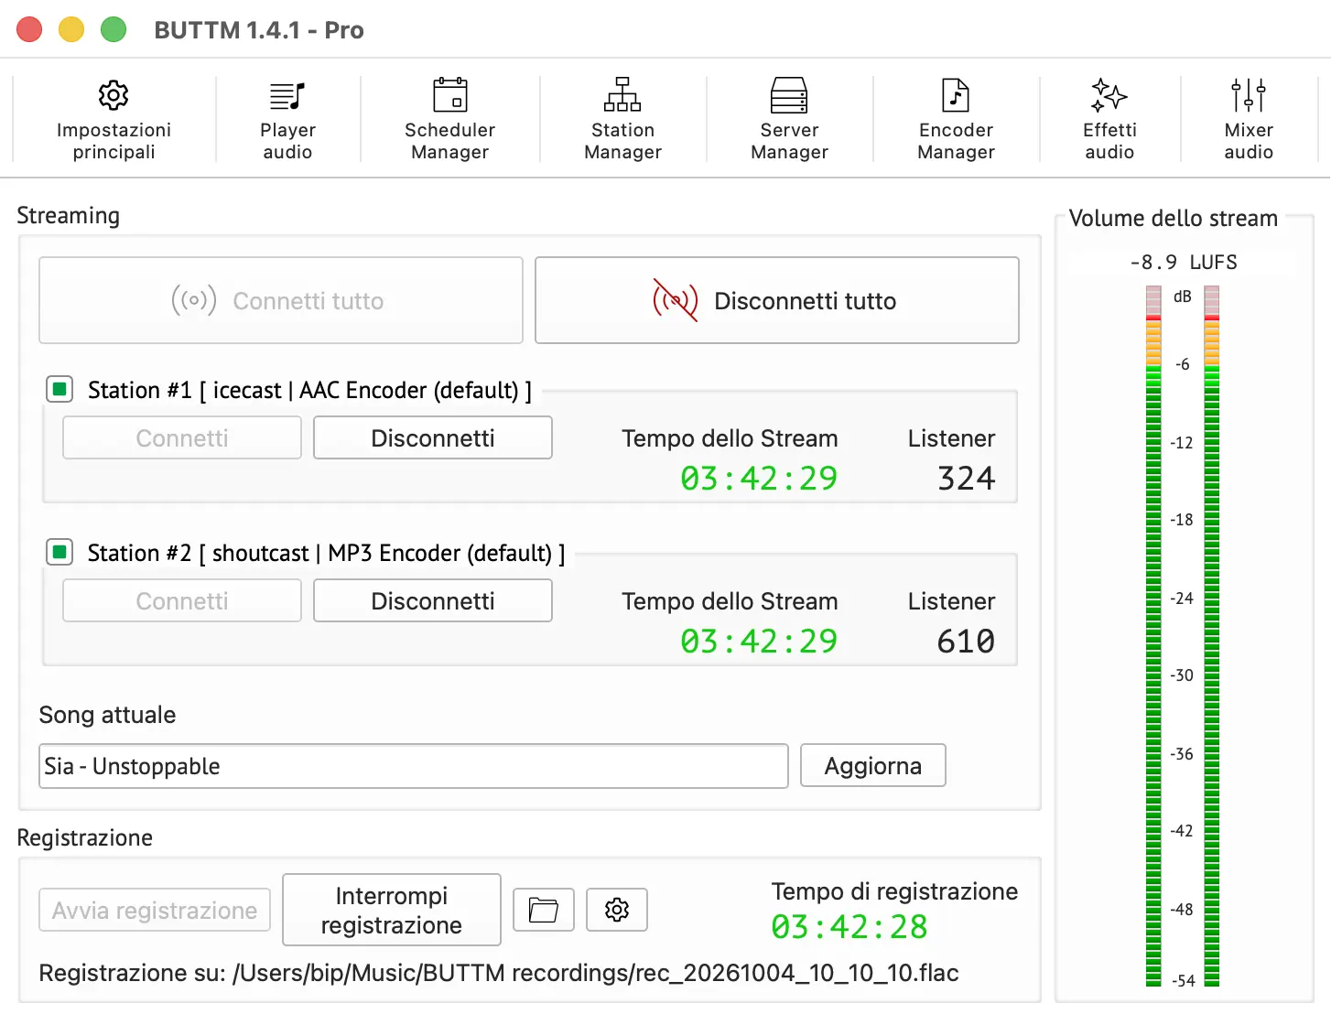1331x1025 pixels.
Task: Open Server Manager rack icon
Action: tap(789, 95)
